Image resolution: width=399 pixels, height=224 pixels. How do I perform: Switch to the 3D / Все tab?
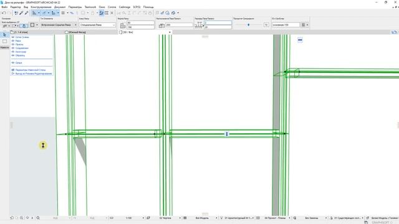click(x=145, y=32)
